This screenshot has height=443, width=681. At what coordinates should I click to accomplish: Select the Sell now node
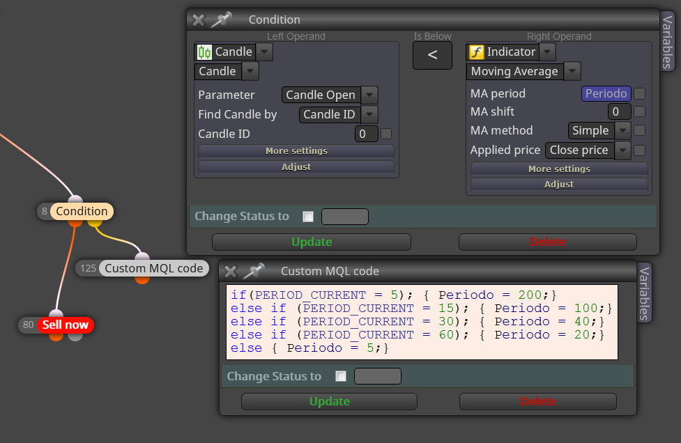(65, 325)
